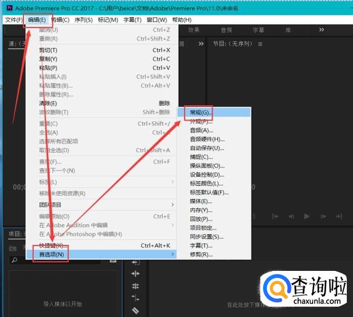353x317 pixels.
Task: Open the 字幕(T) menu in menu bar
Action: point(133,20)
